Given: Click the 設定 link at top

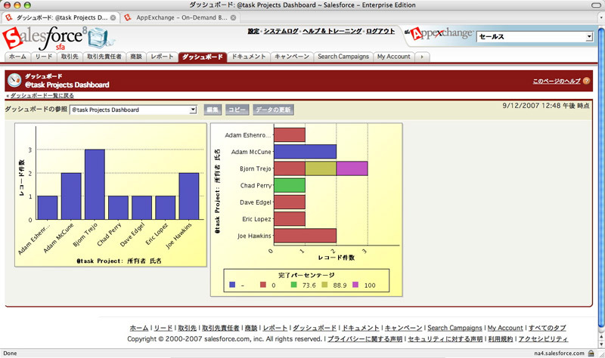Looking at the screenshot, I should (x=253, y=31).
